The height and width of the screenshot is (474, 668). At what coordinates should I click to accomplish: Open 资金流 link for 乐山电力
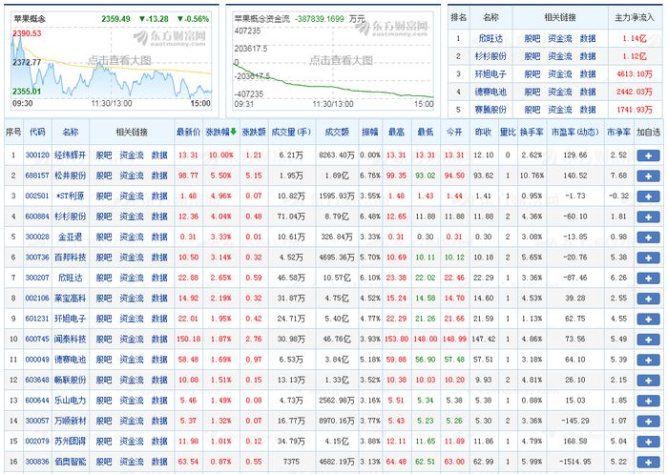point(132,401)
